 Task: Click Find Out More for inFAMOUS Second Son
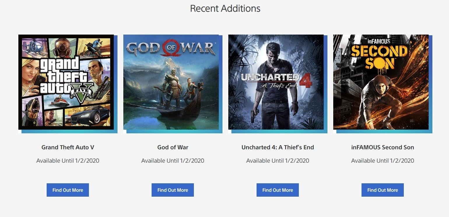click(x=383, y=190)
